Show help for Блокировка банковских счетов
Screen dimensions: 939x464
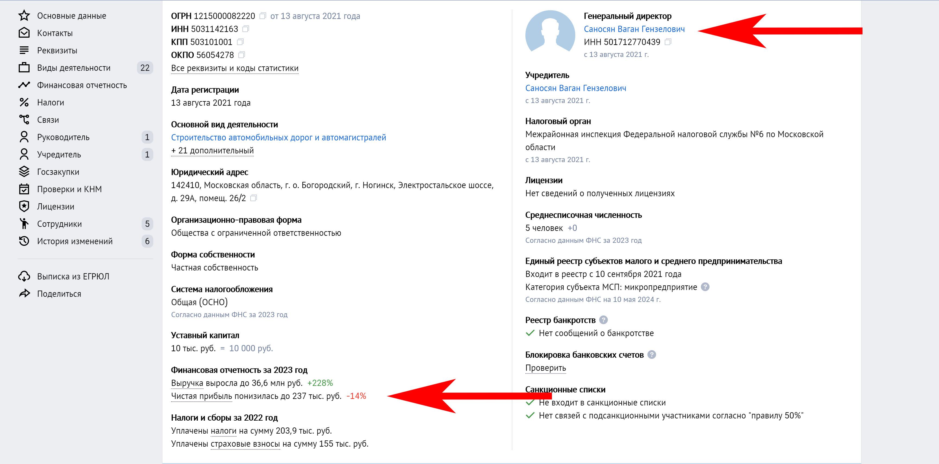pyautogui.click(x=651, y=355)
